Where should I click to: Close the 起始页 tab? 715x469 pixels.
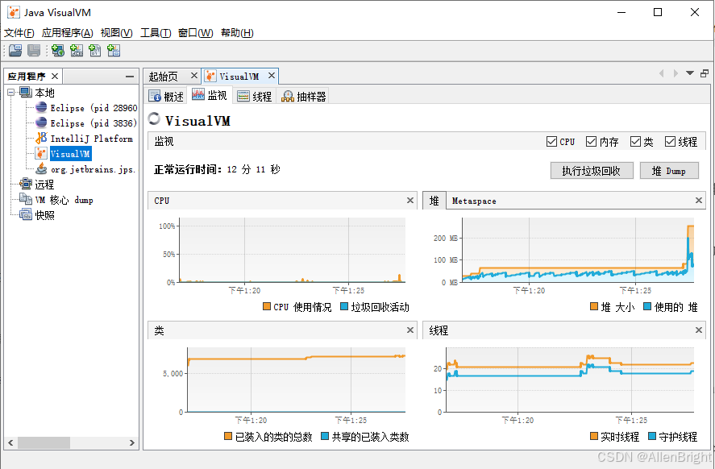(x=193, y=75)
